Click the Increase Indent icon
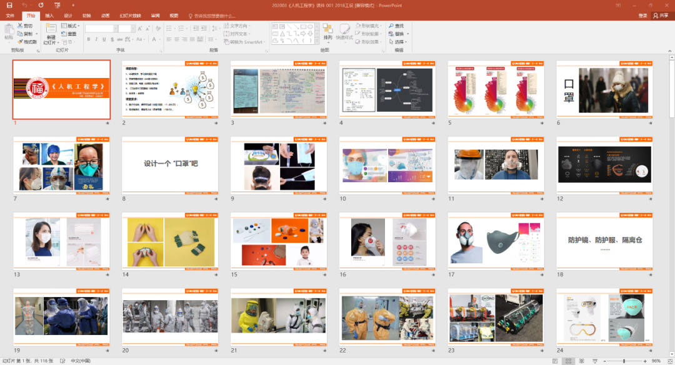This screenshot has height=365, width=675. tap(204, 28)
